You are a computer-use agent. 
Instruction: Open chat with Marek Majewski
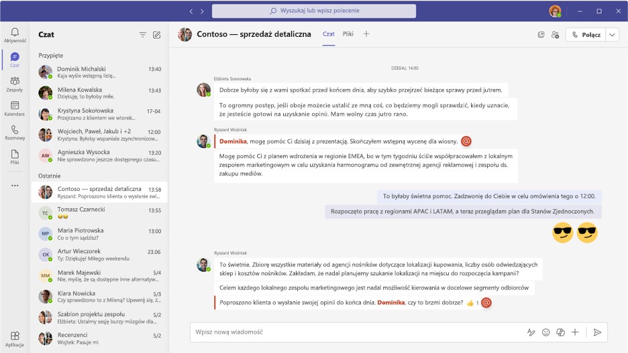point(99,275)
